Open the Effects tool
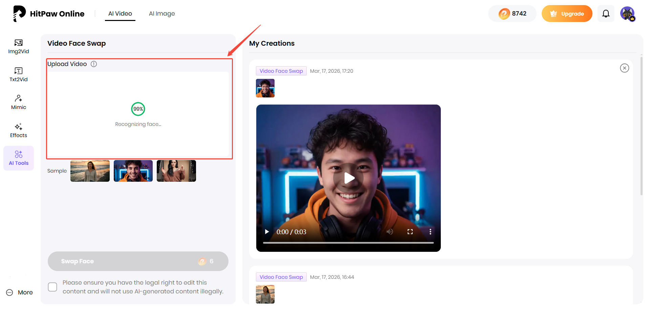The image size is (650, 311). pos(18,130)
